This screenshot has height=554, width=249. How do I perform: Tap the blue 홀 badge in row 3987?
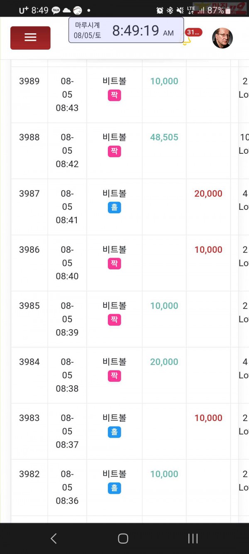[115, 207]
